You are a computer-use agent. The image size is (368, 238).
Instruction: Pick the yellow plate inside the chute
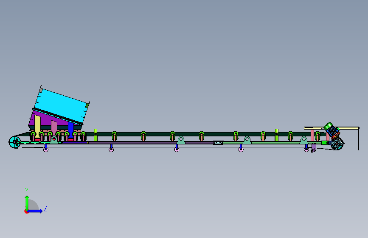pyautogui.click(x=37, y=127)
